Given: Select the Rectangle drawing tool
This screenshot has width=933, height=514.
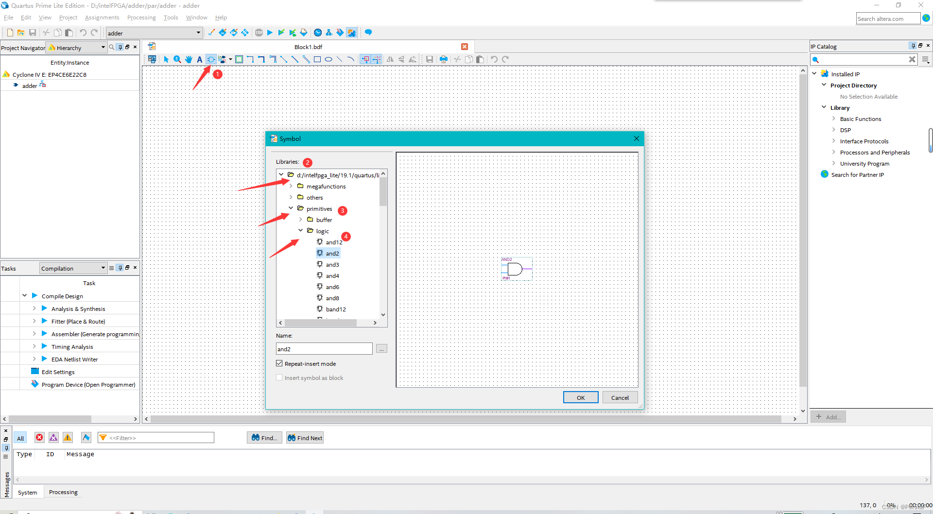Looking at the screenshot, I should [x=317, y=59].
